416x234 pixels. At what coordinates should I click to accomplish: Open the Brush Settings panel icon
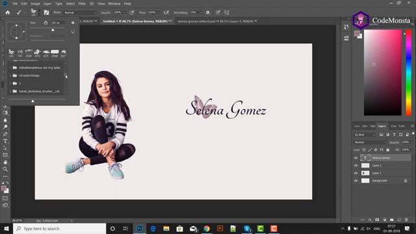(46, 12)
